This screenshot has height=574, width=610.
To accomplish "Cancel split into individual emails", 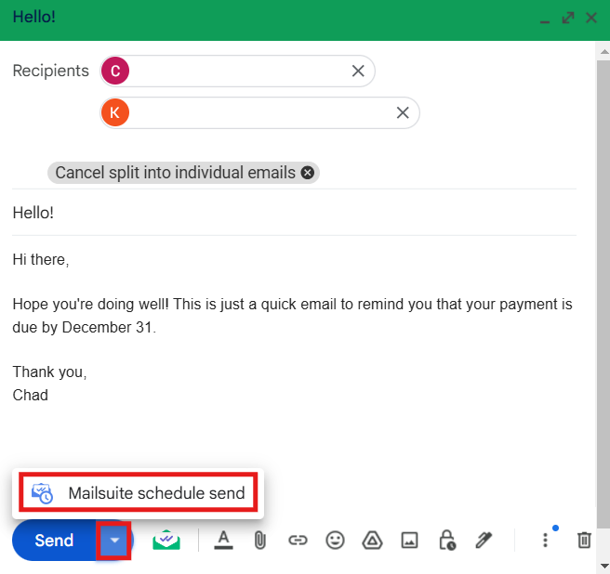I will (308, 173).
